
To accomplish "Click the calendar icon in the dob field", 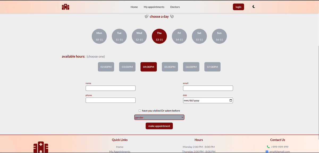I will click(230, 101).
